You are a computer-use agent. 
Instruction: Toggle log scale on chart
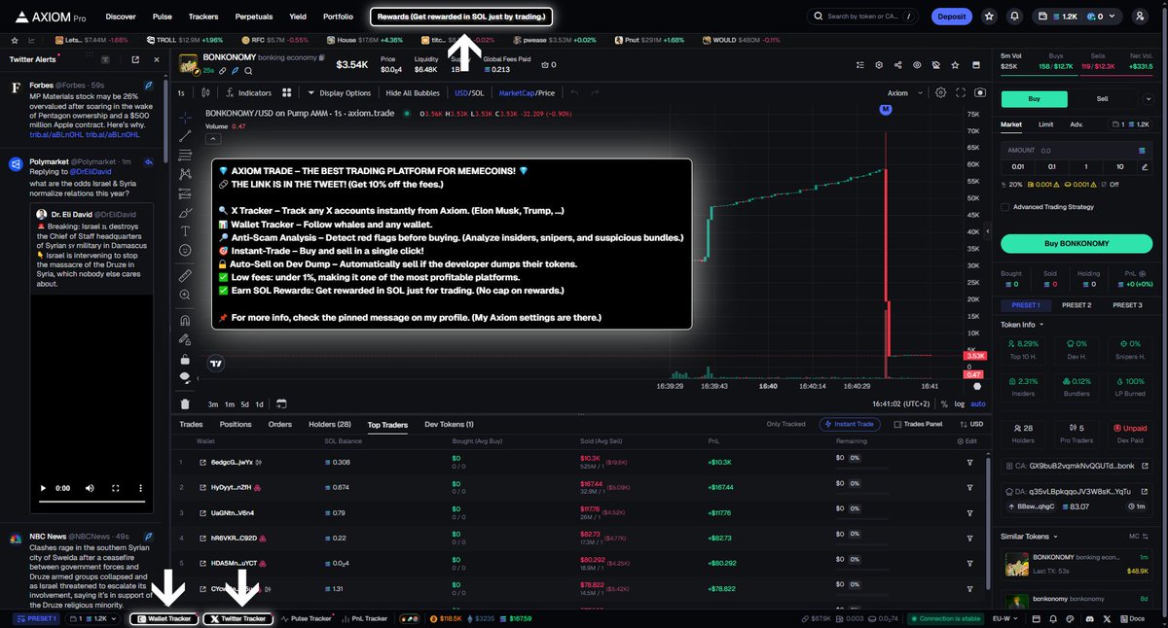click(959, 403)
